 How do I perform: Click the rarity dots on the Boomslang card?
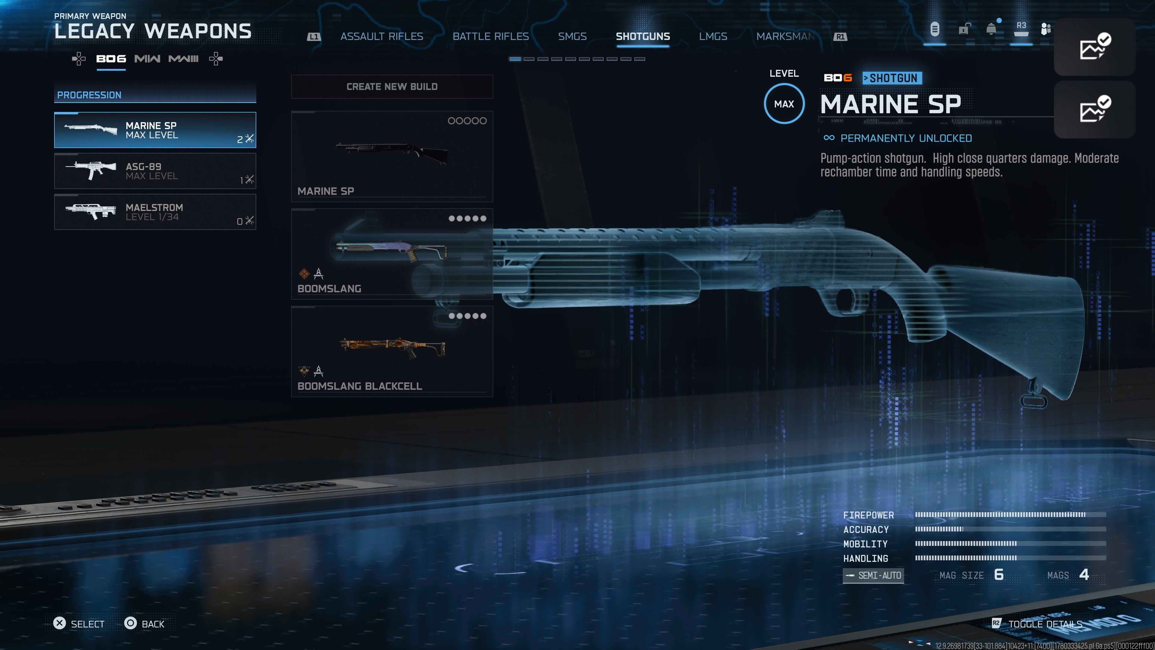467,218
